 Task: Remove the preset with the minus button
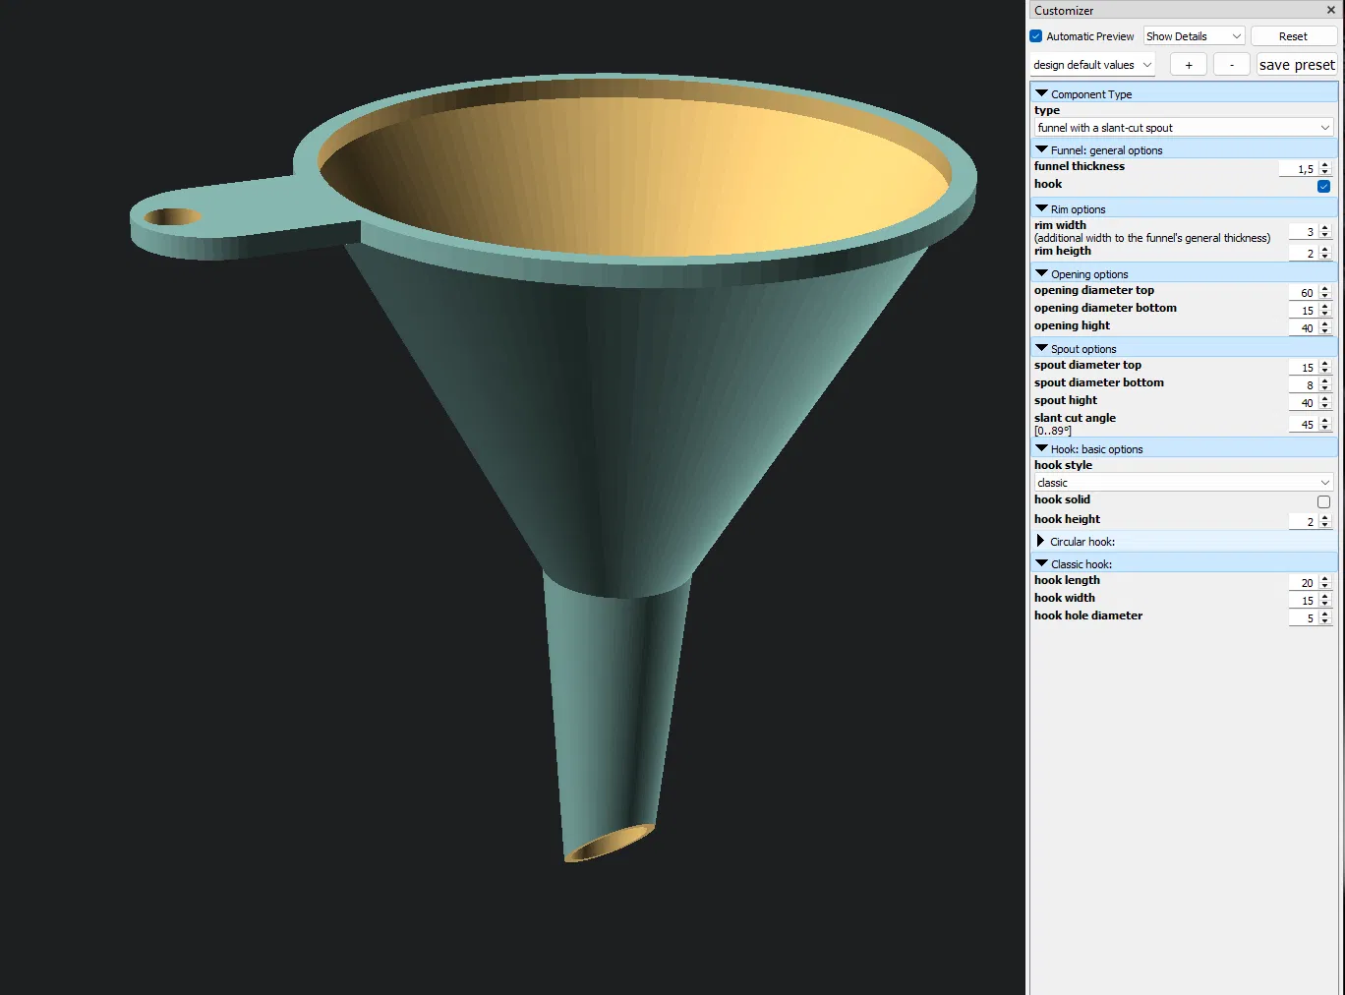pyautogui.click(x=1232, y=65)
